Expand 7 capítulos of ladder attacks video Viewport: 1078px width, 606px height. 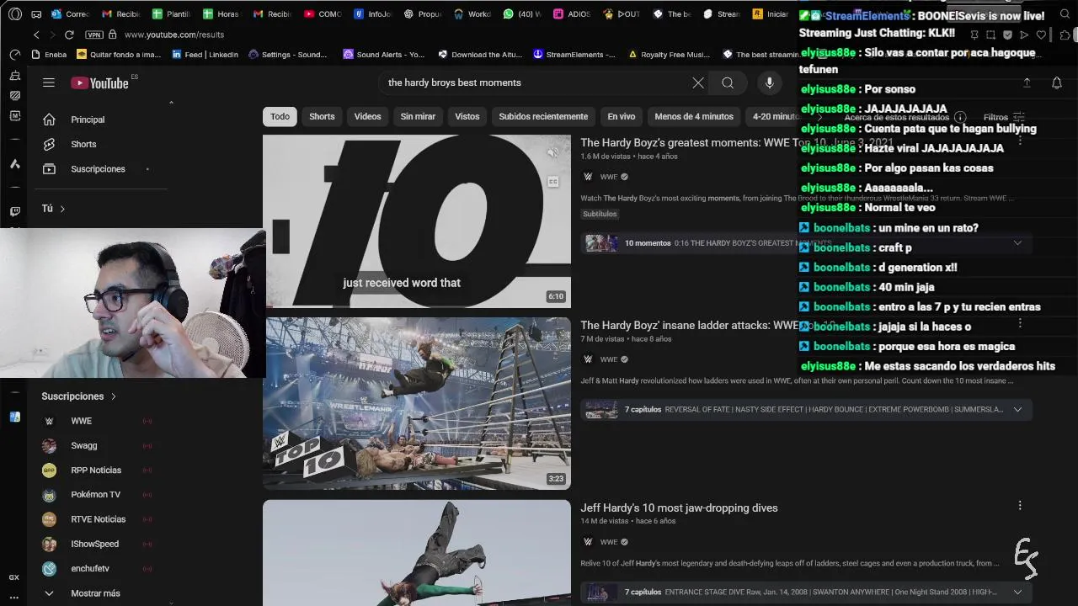(x=1017, y=409)
